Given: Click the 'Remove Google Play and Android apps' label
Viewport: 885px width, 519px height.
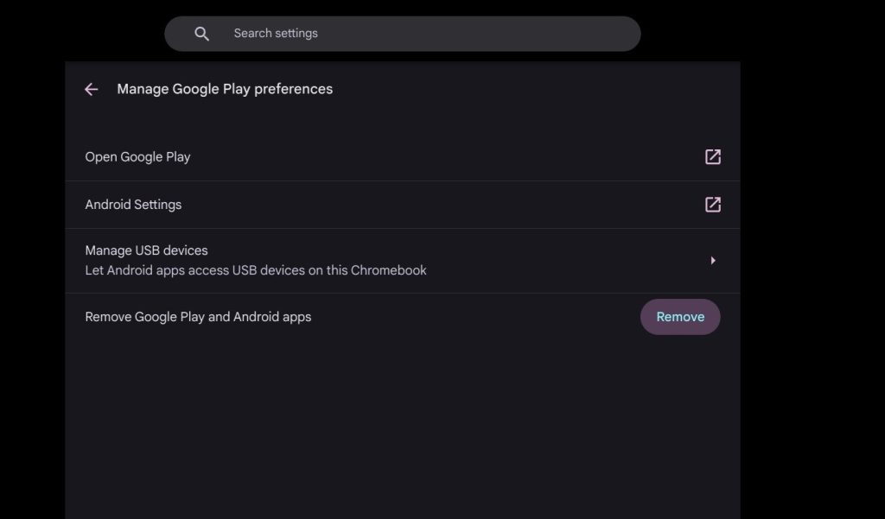Looking at the screenshot, I should pyautogui.click(x=198, y=317).
